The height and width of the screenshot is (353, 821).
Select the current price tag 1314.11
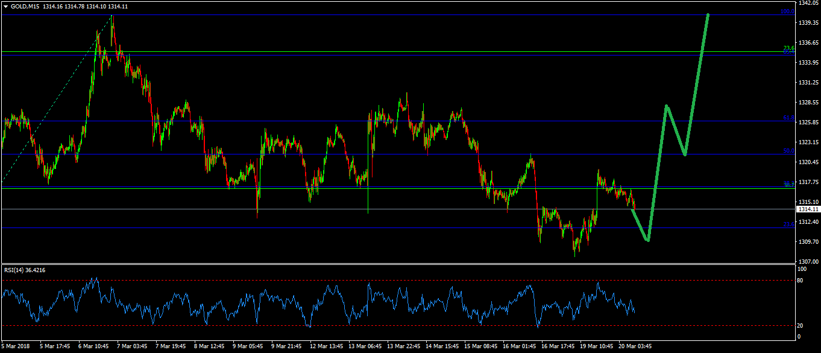pos(807,209)
